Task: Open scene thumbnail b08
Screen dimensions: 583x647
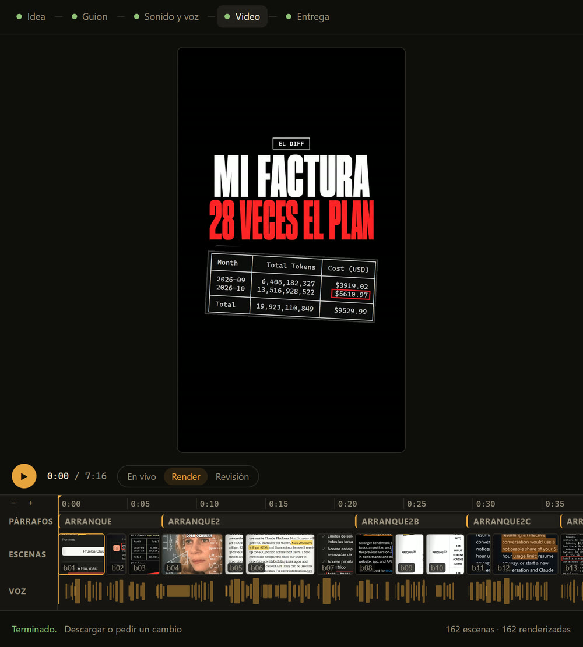Action: tap(374, 554)
